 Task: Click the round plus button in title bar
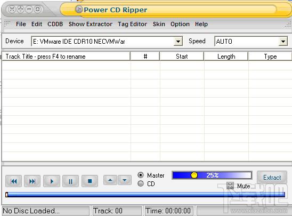tap(20, 9)
